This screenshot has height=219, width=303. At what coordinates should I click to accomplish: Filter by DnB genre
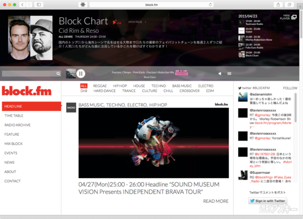click(x=84, y=91)
